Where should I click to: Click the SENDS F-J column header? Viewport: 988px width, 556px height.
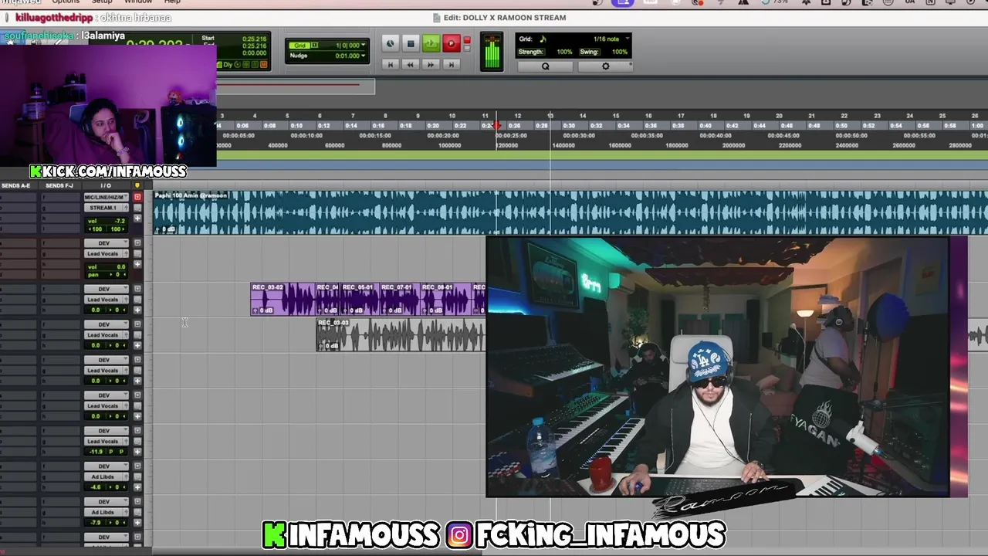pos(59,185)
